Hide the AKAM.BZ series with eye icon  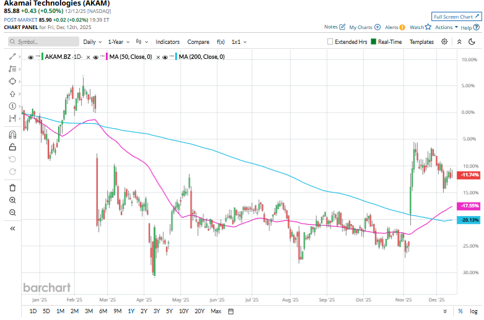point(31,56)
